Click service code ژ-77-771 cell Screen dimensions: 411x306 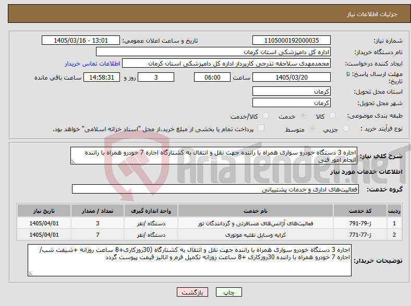pyautogui.click(x=360, y=235)
